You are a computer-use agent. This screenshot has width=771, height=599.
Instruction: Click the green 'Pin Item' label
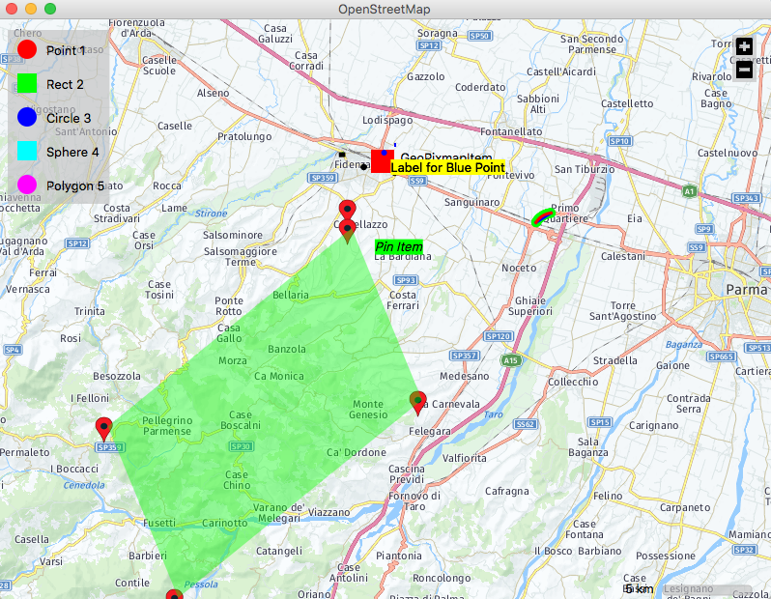399,246
